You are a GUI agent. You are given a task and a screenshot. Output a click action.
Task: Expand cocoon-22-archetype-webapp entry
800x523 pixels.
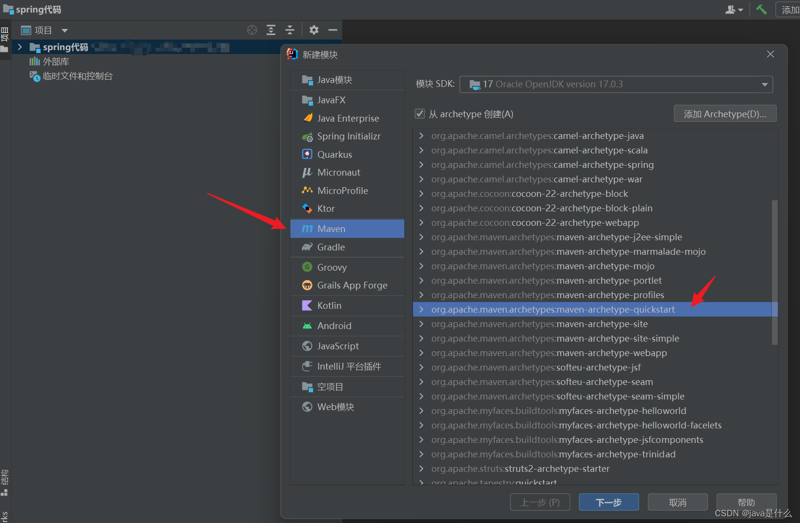point(421,222)
